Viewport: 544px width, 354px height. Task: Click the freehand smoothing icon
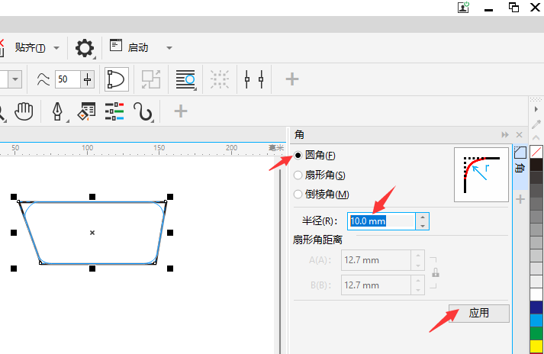click(x=43, y=79)
